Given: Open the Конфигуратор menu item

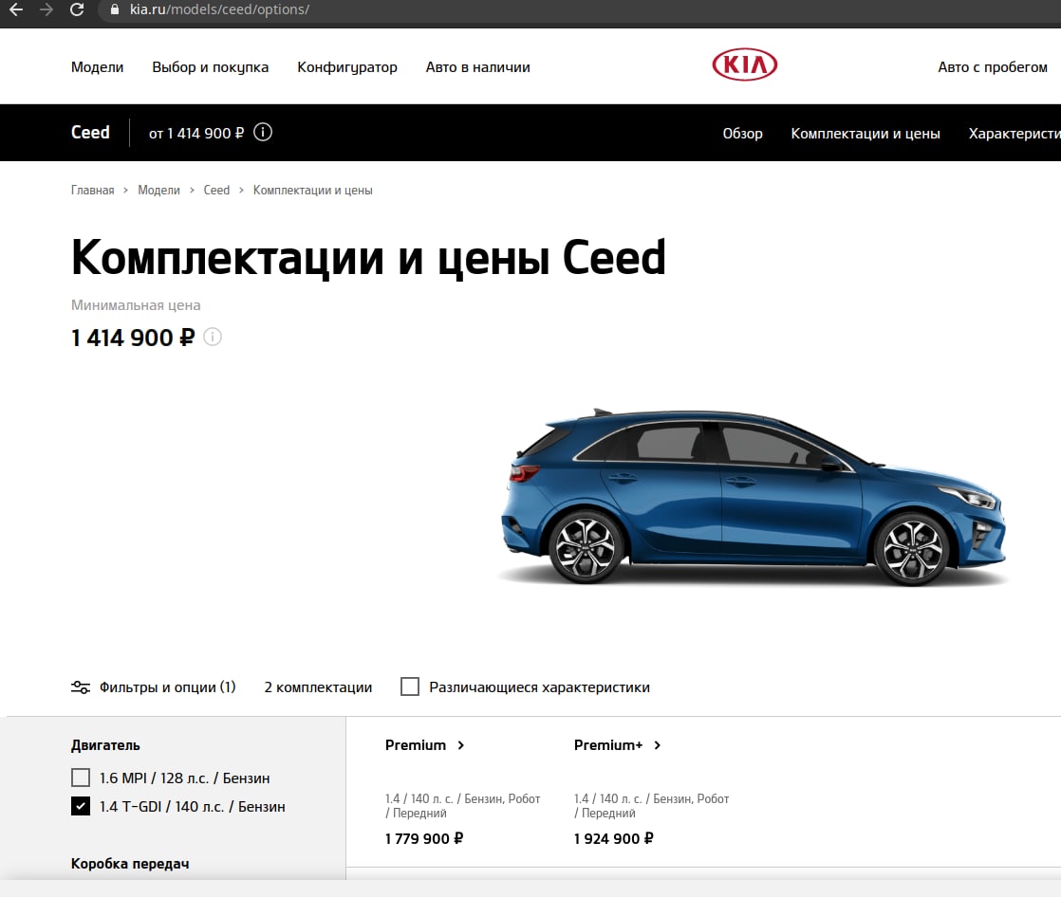Looking at the screenshot, I should 347,67.
